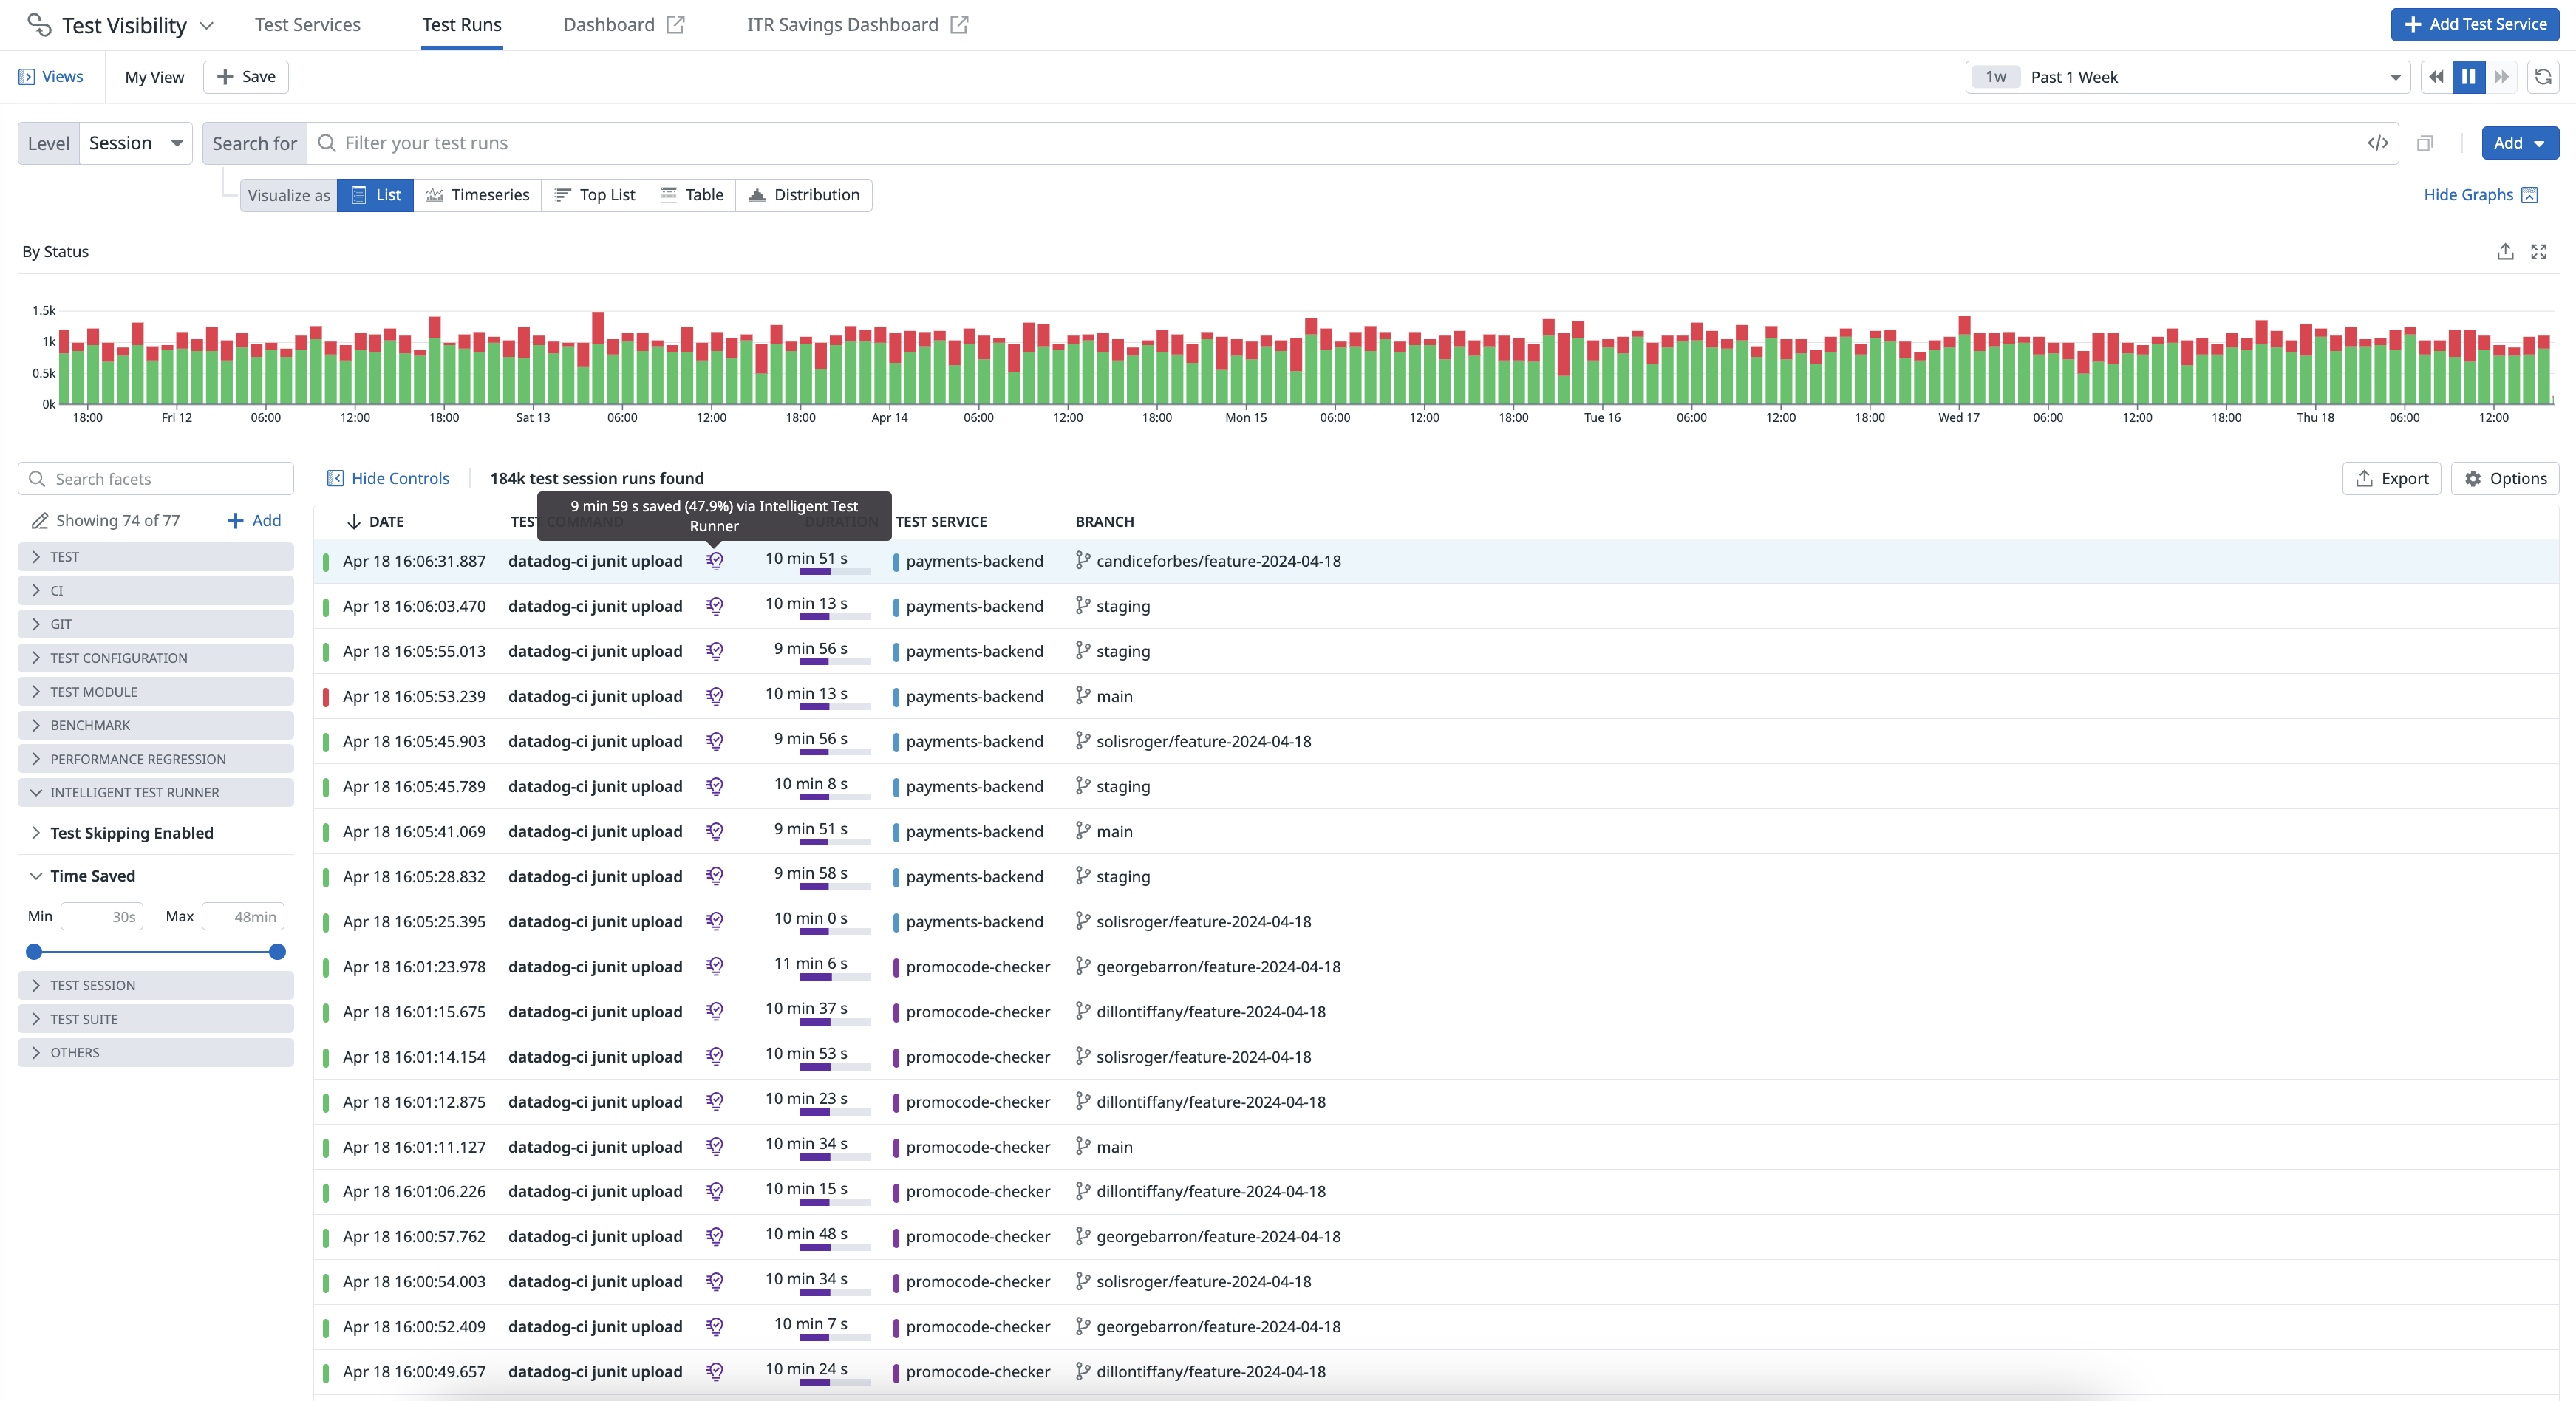Switch visualization to Distribution

[x=804, y=195]
